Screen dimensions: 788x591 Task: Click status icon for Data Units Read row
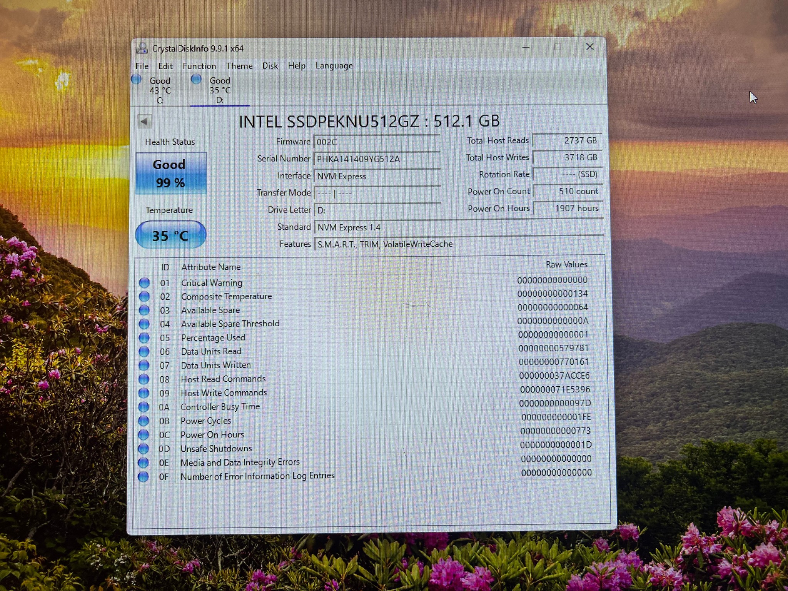pyautogui.click(x=144, y=352)
